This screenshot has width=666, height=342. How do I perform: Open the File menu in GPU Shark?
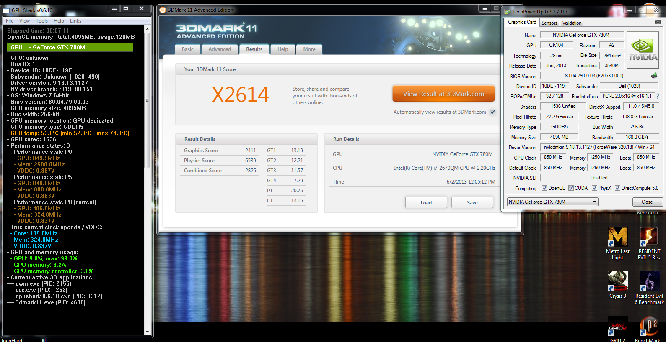pyautogui.click(x=10, y=21)
